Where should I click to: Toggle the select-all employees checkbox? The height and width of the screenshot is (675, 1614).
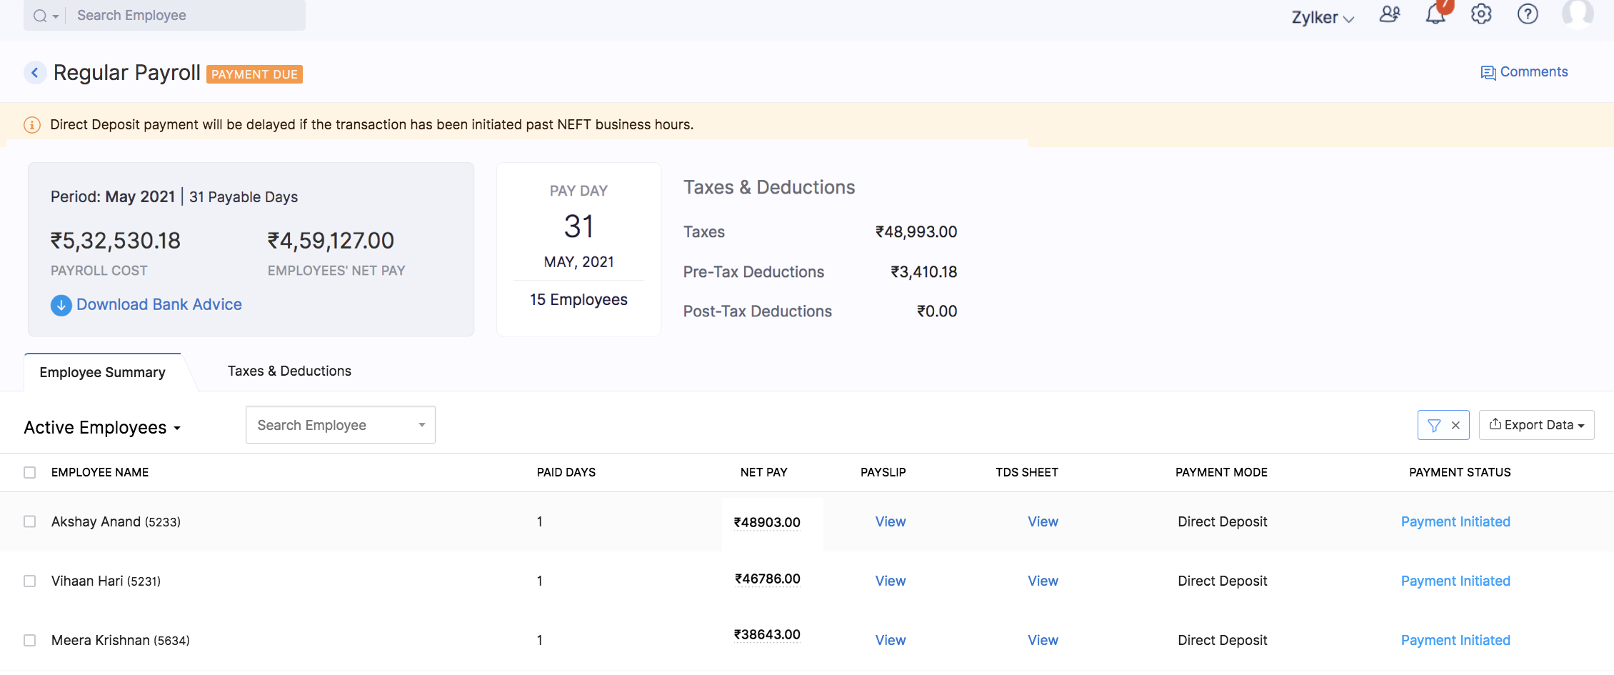[30, 472]
